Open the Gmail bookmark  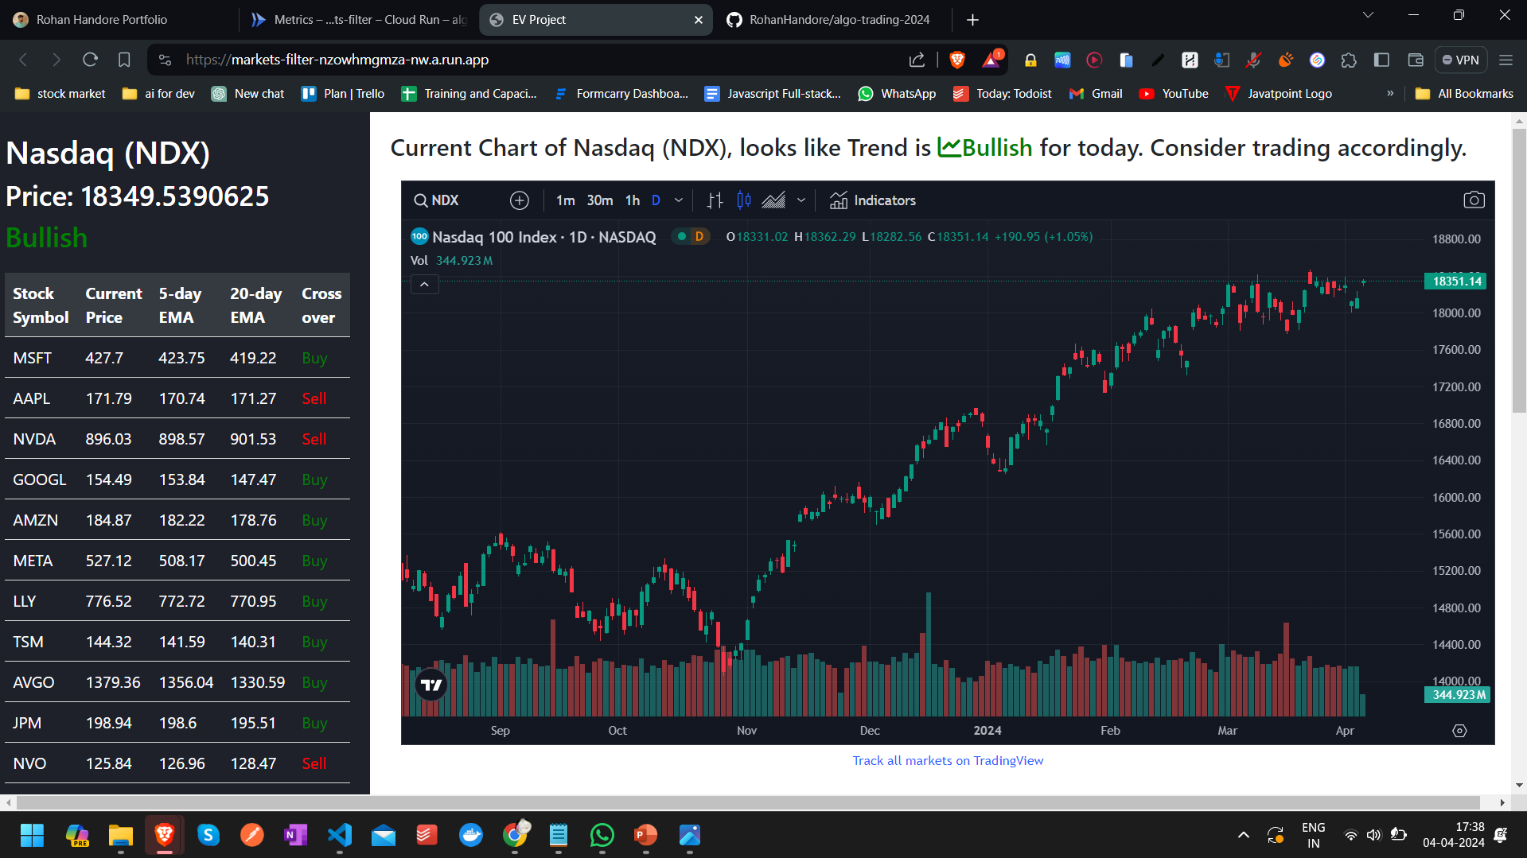pos(1096,94)
